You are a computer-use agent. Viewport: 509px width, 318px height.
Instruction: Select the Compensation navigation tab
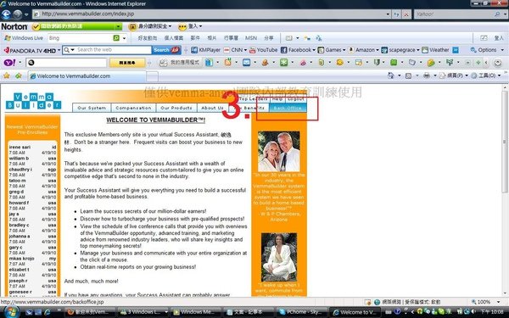tap(133, 108)
